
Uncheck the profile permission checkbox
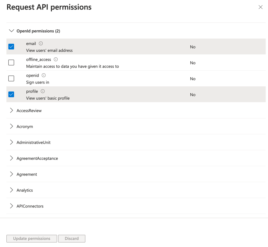[x=11, y=94]
